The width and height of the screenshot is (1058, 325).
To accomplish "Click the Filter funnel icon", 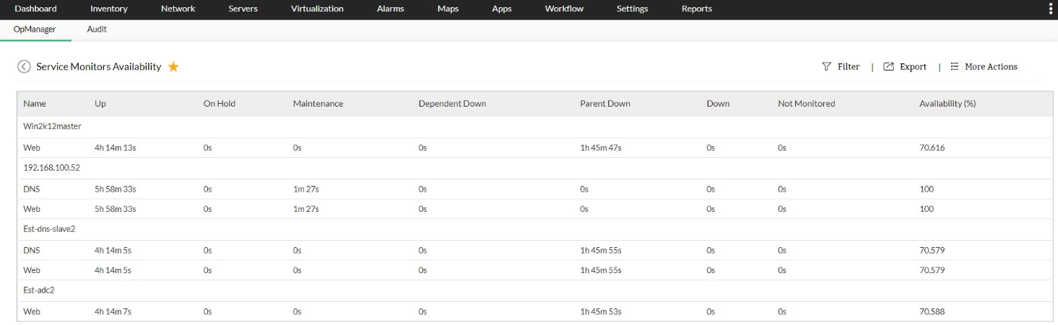I will [x=827, y=66].
